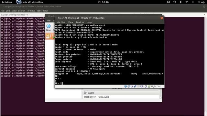The image size is (207, 116).
Task: Click the USB devices status icon
Action: [132, 86]
